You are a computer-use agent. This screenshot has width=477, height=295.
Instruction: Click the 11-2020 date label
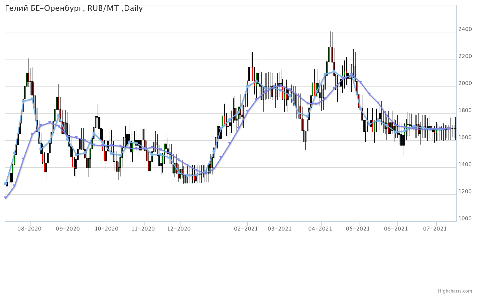143,229
